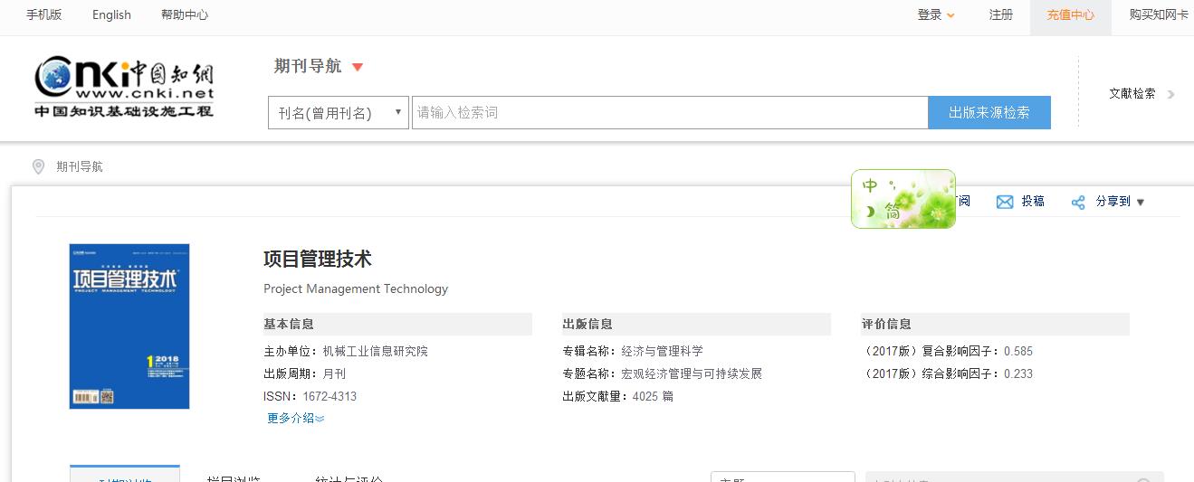Click the CNKI 中国知网 logo
The image size is (1194, 482).
124,88
